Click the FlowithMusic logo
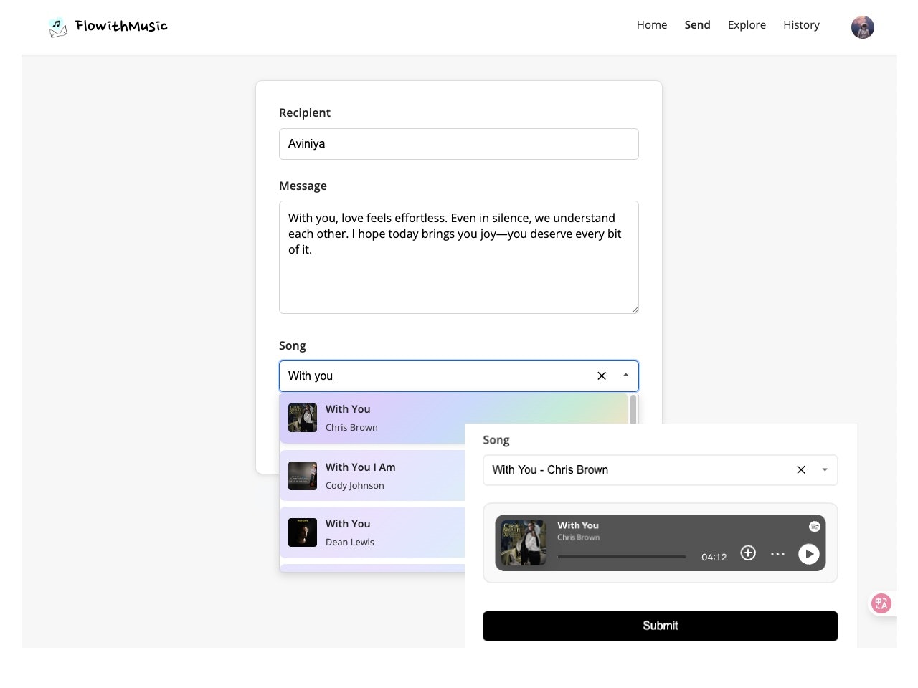Viewport: 918px width, 688px height. [108, 27]
